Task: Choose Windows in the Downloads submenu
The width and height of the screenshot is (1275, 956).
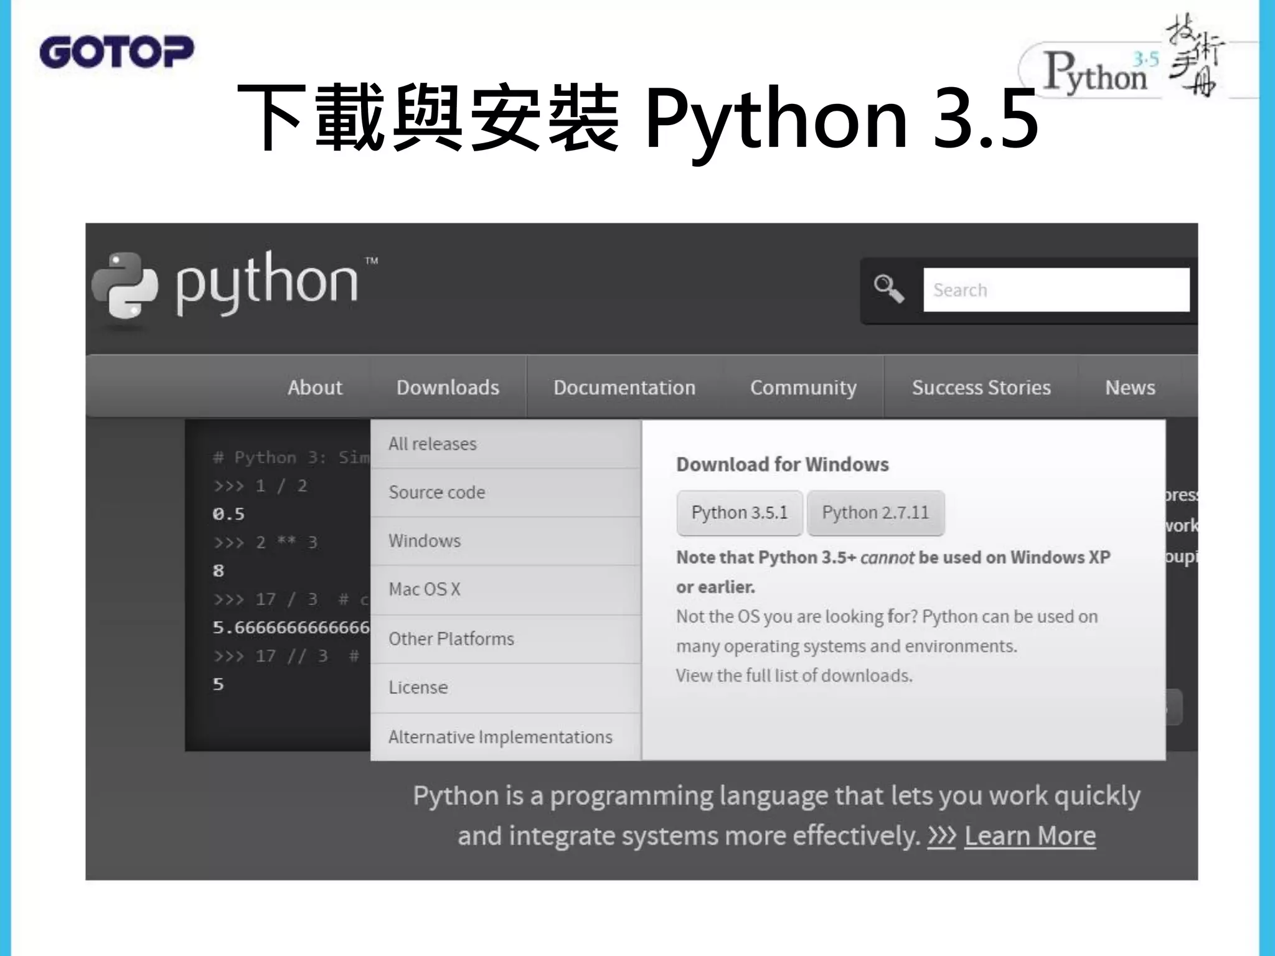Action: click(x=506, y=541)
